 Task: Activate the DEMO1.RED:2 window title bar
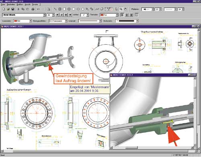(149, 75)
